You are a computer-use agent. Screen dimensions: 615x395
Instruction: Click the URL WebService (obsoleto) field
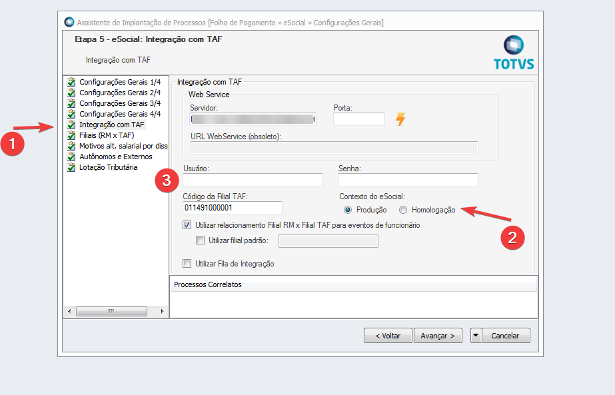pos(334,147)
